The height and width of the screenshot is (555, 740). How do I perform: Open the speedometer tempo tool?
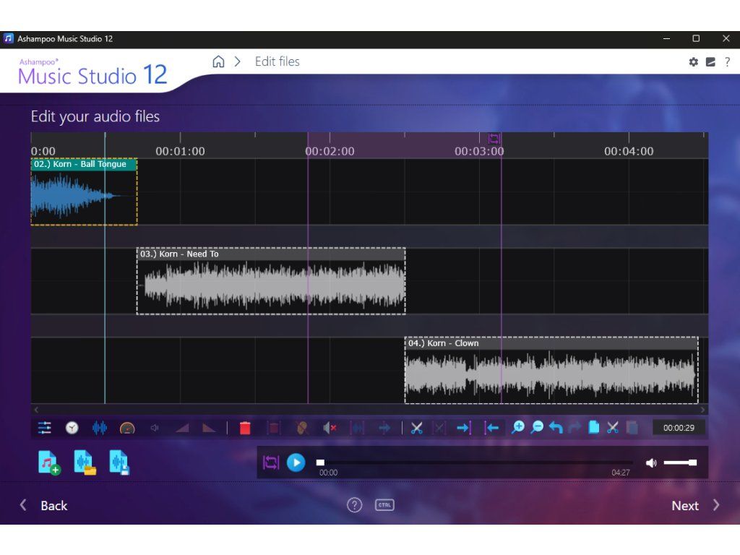point(127,428)
